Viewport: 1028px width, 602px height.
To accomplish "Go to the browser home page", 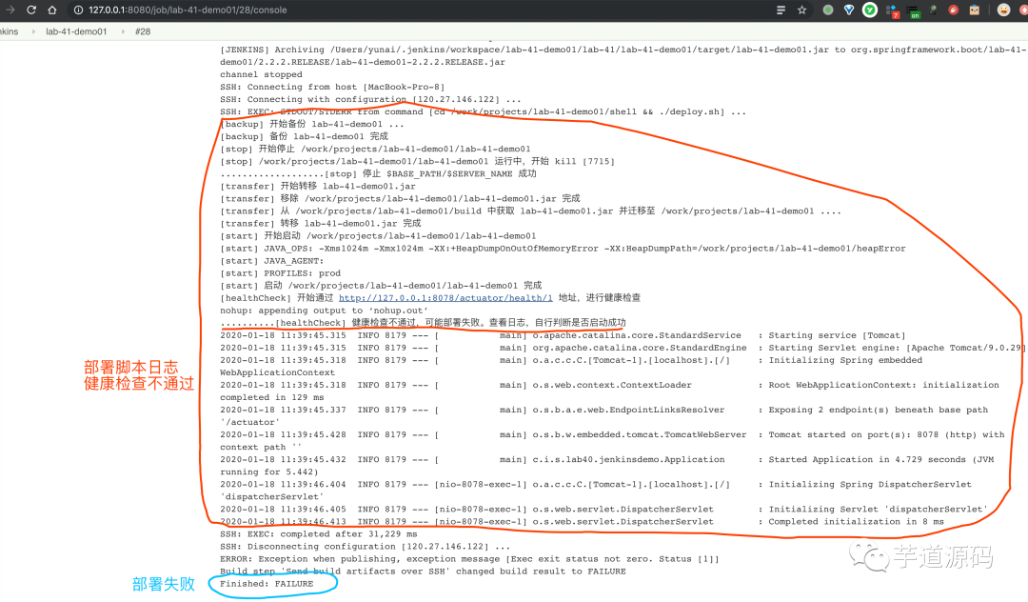I will (x=51, y=10).
